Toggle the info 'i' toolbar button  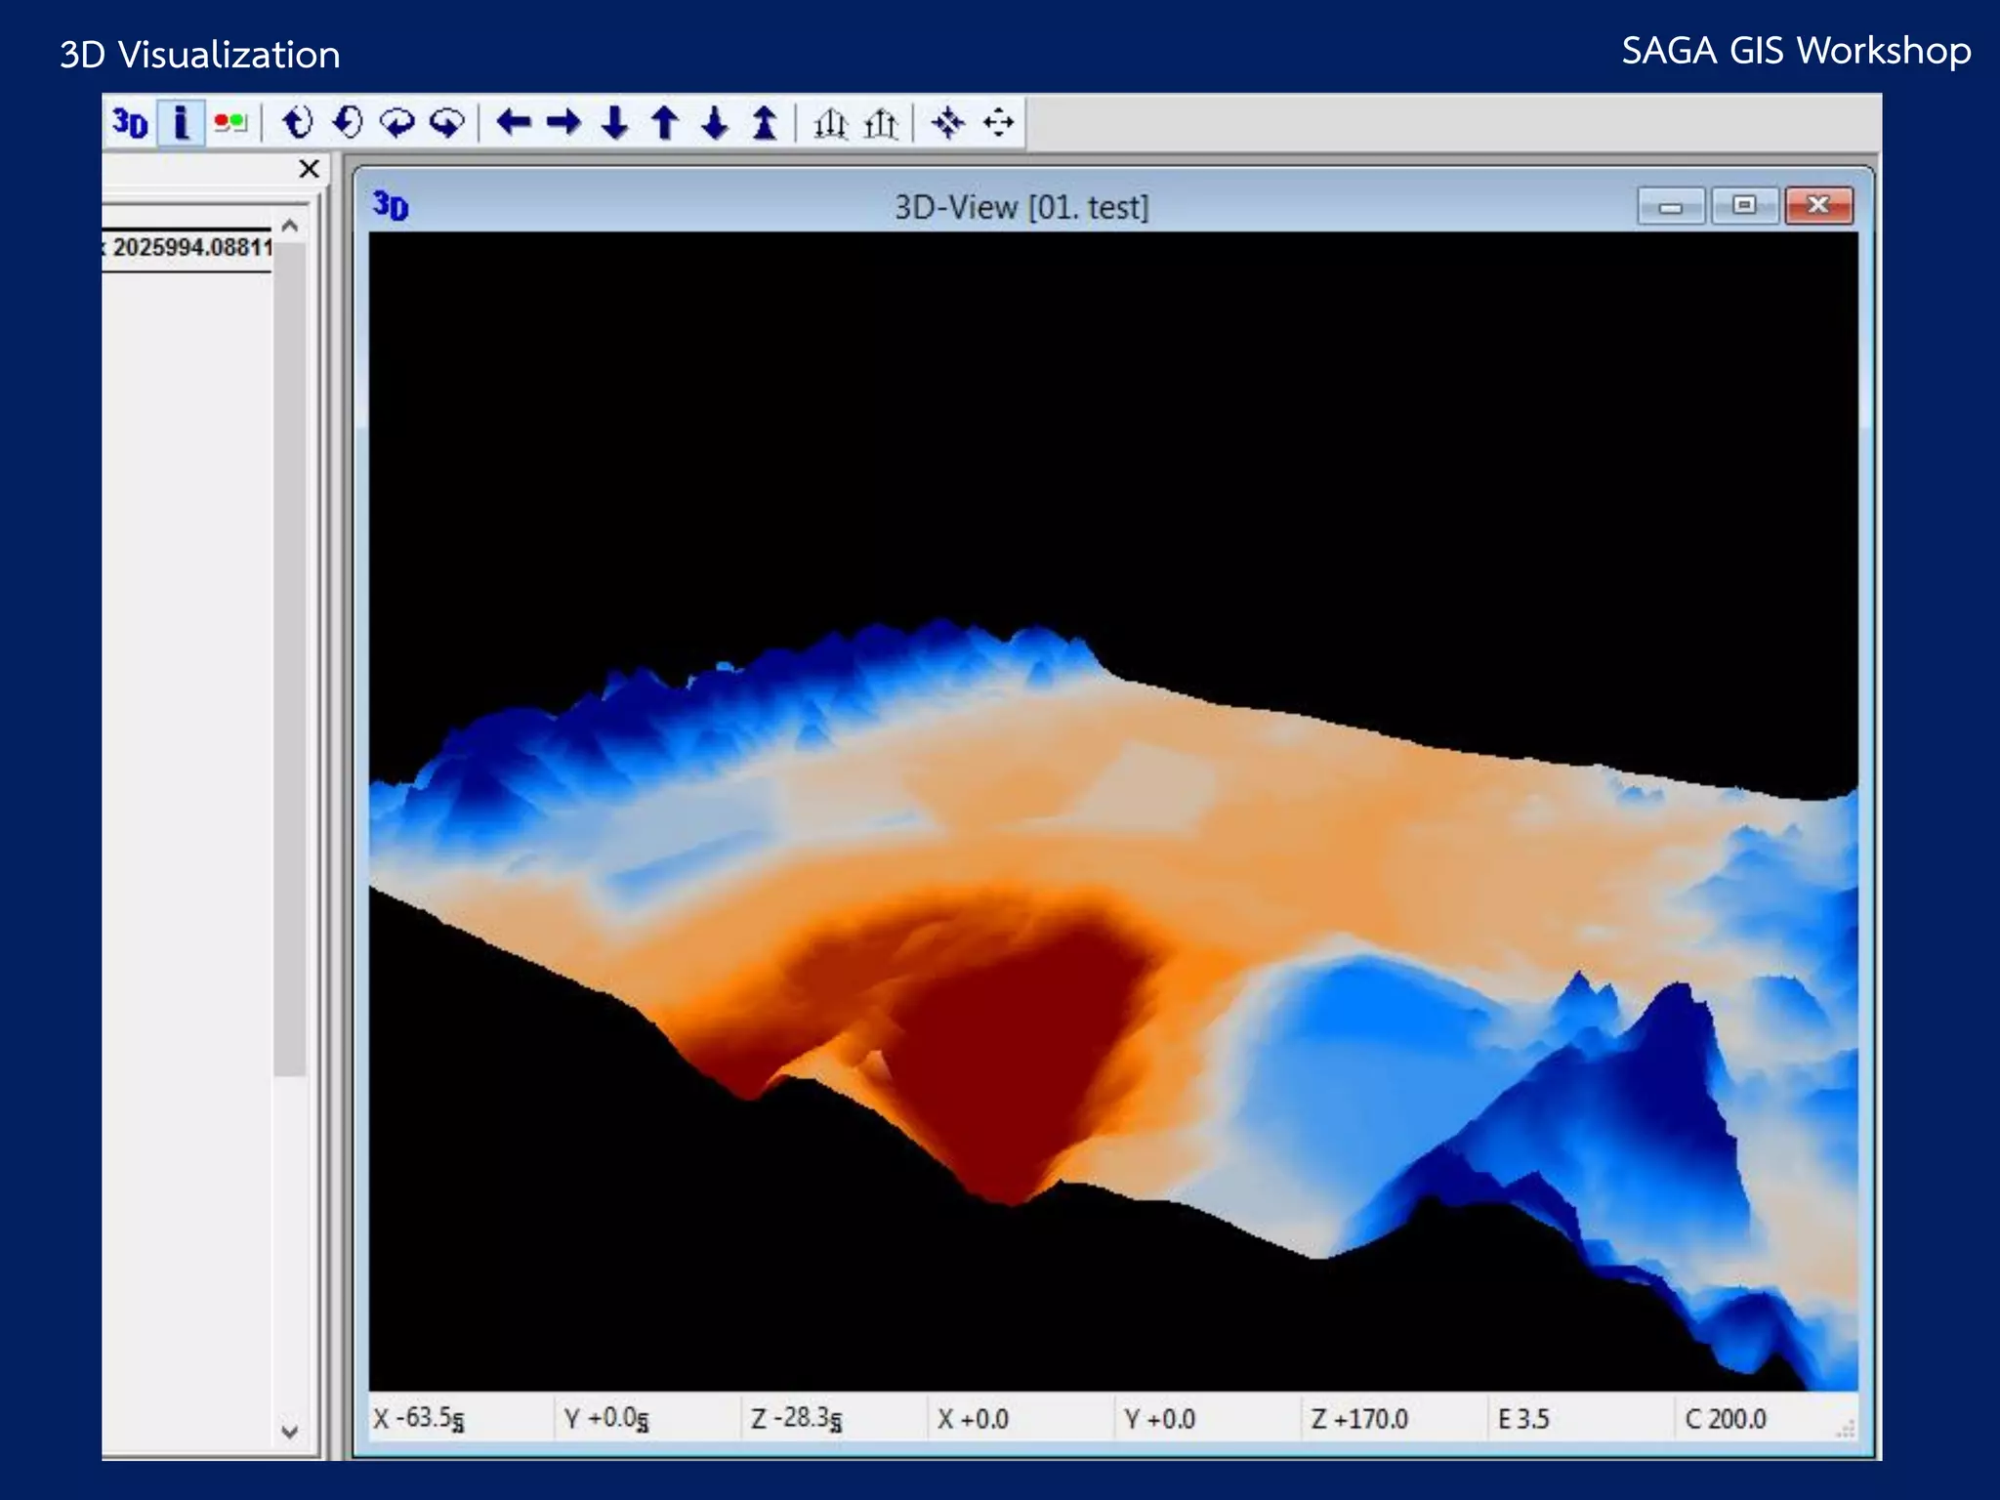tap(181, 123)
